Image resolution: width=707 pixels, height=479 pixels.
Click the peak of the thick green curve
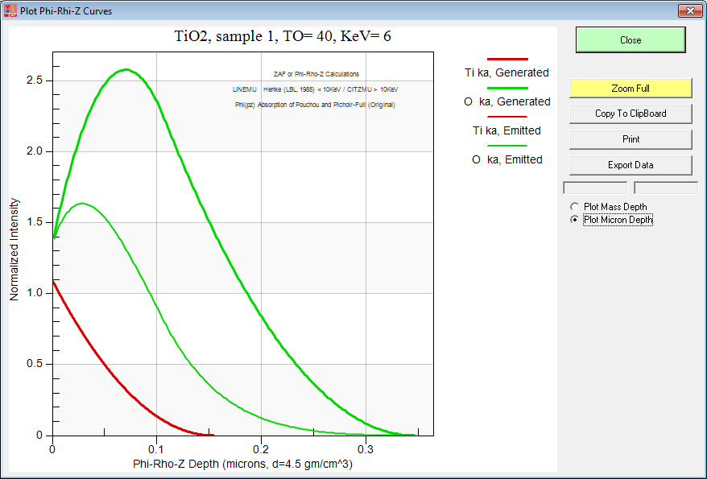[x=127, y=69]
